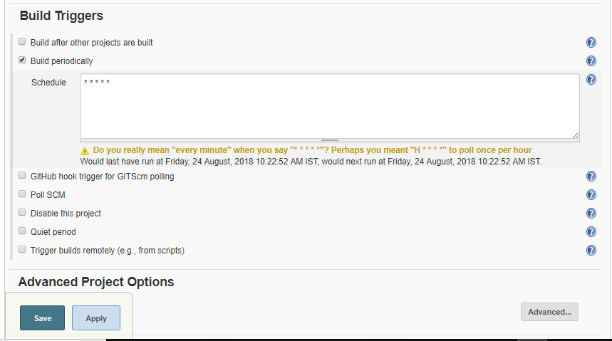The height and width of the screenshot is (341, 612).
Task: Tick the Disable this project checkbox
Action: [22, 213]
